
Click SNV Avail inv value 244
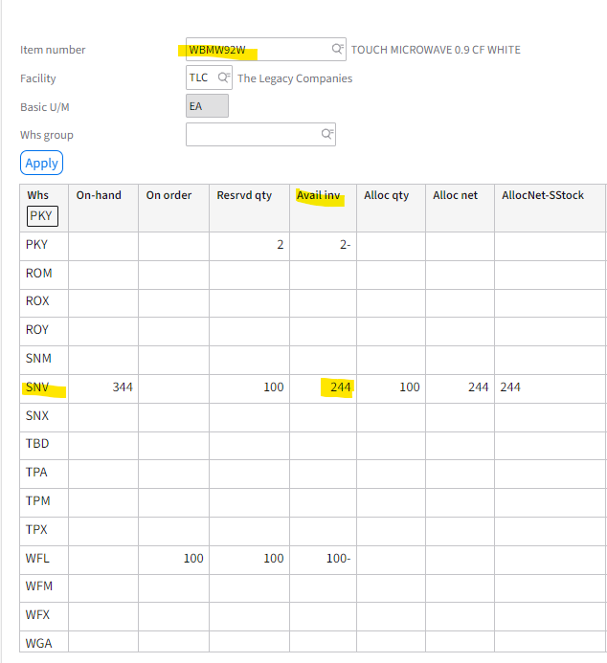click(x=341, y=387)
